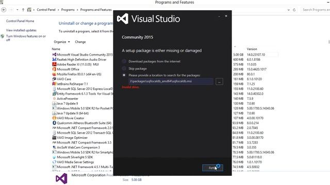The width and height of the screenshot is (330, 185).
Task: Open View installed updates link
Action: point(21,30)
